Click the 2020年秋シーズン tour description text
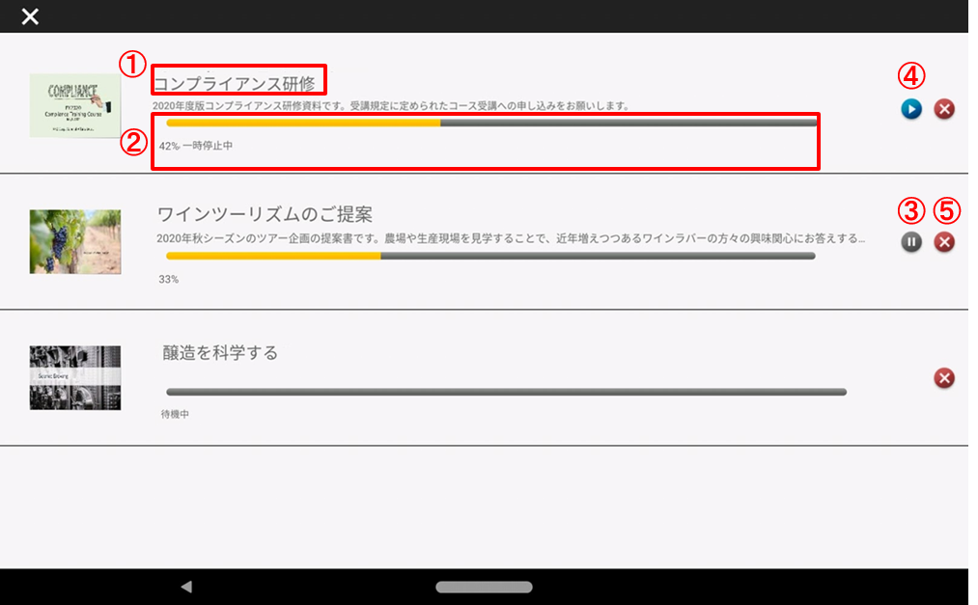The image size is (978, 605). 511,237
